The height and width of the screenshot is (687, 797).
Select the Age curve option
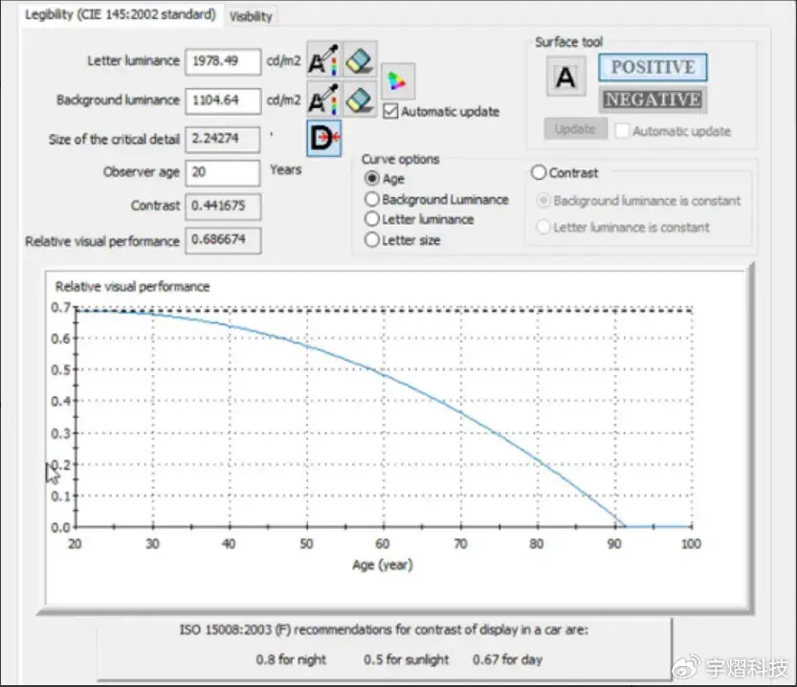point(372,179)
